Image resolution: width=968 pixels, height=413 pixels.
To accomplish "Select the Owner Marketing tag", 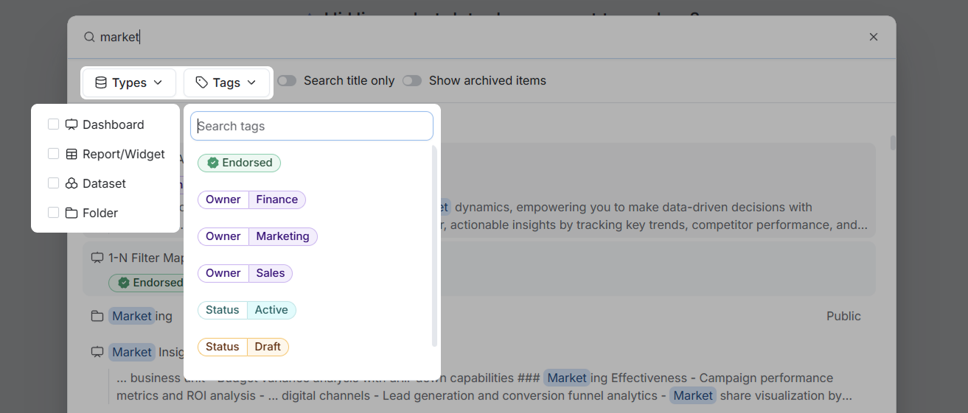I will pyautogui.click(x=257, y=236).
